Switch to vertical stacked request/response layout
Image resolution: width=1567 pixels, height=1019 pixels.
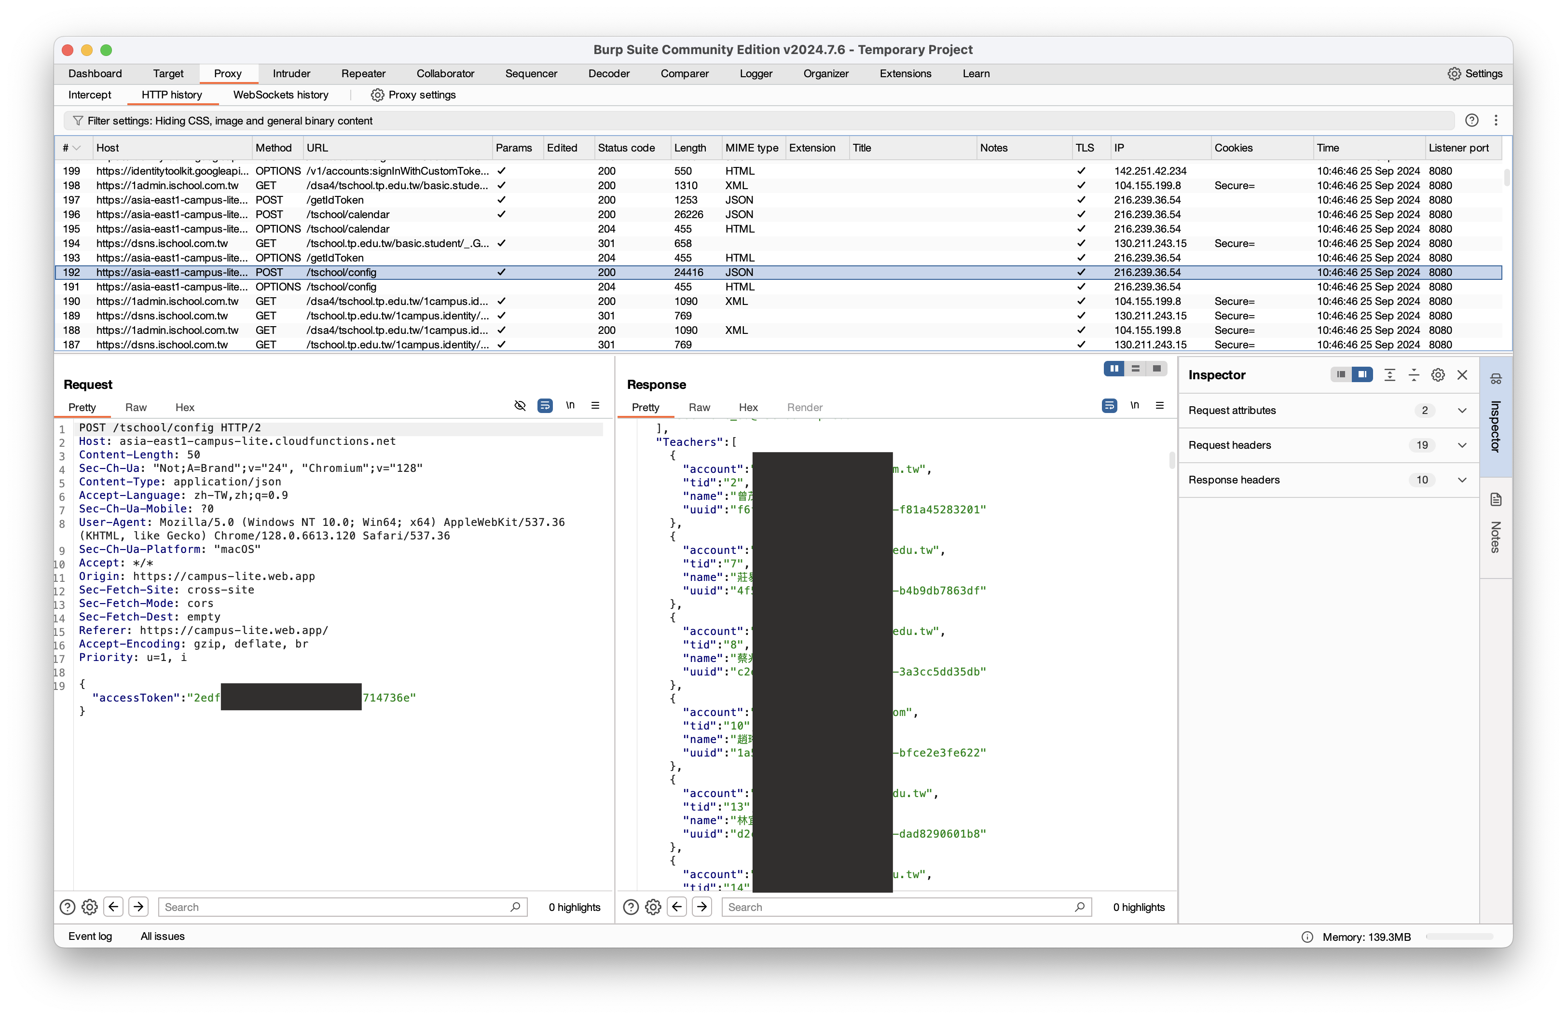[x=1135, y=369]
